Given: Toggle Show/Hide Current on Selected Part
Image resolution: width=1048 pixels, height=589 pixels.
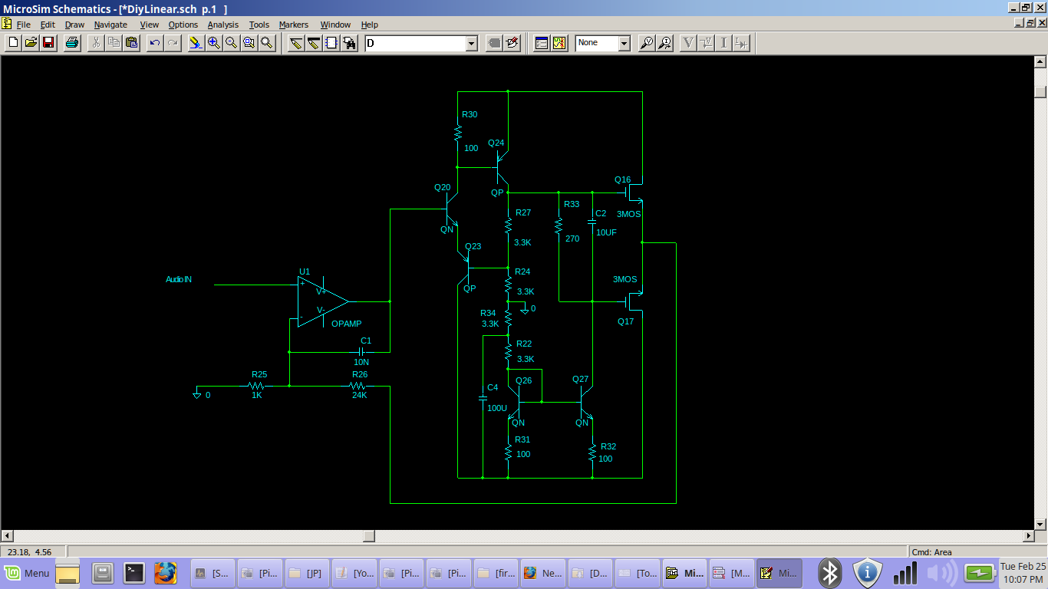Looking at the screenshot, I should tap(741, 43).
